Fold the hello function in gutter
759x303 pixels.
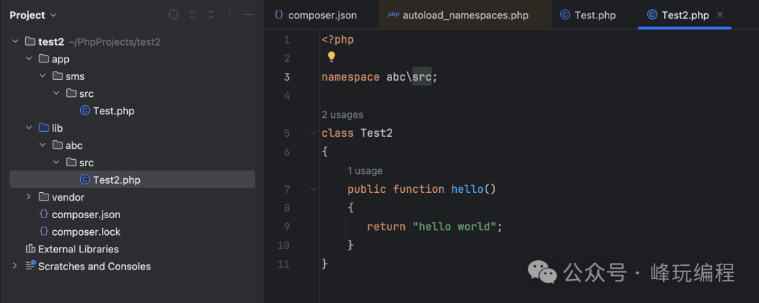coord(313,189)
